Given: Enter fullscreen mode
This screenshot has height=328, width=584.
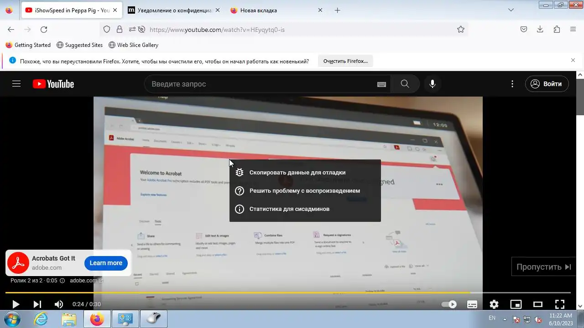Looking at the screenshot, I should click(x=560, y=304).
